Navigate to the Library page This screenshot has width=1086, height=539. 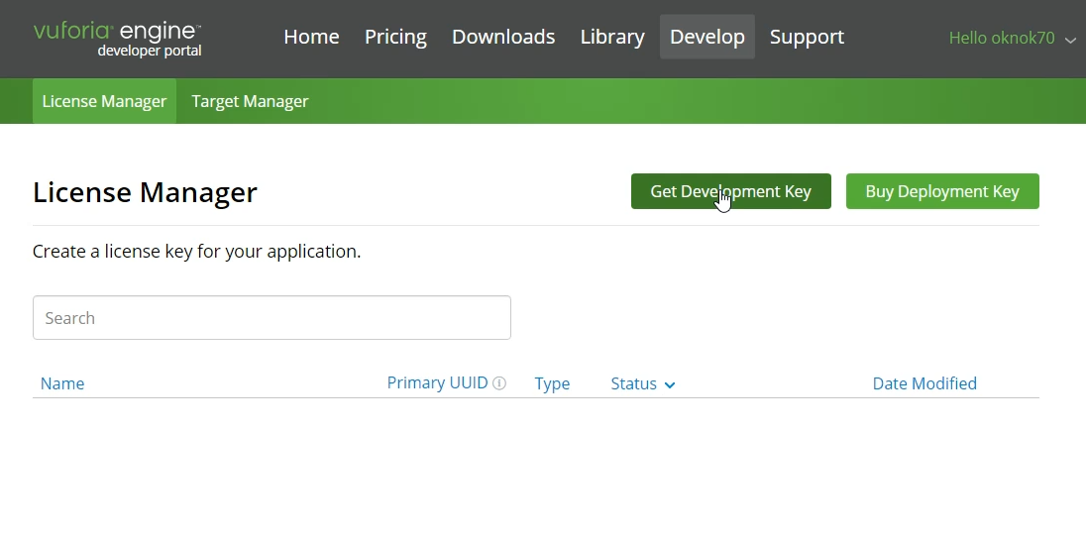(612, 37)
